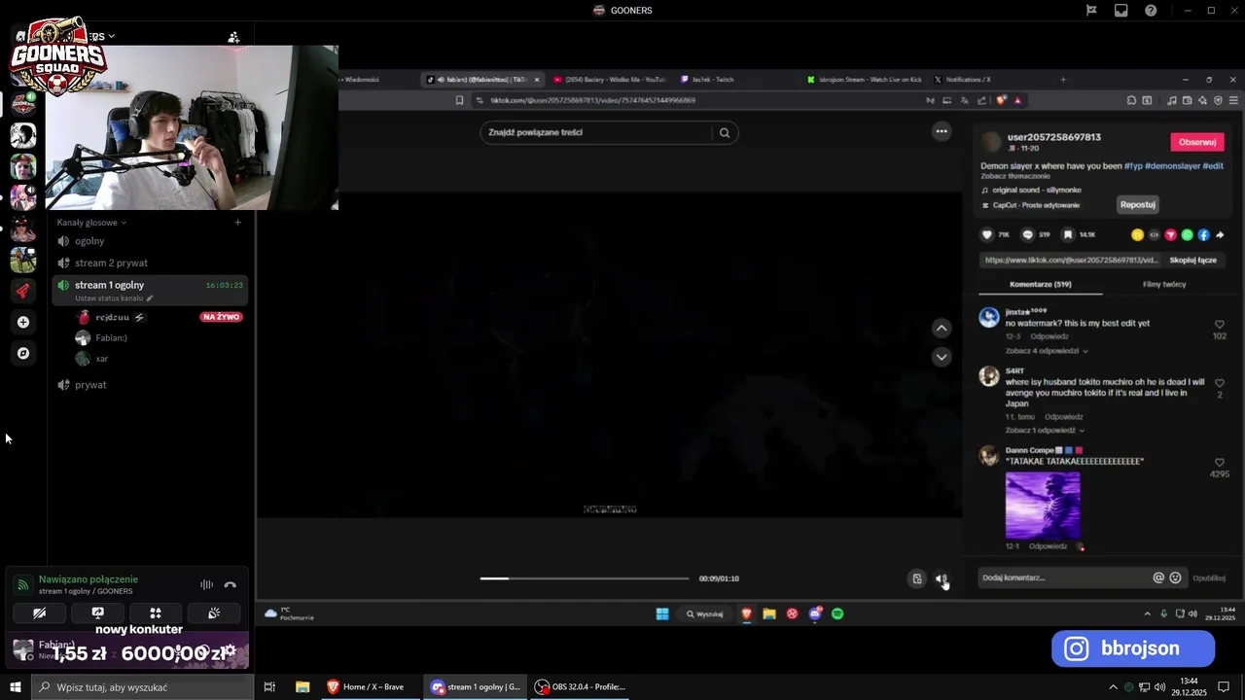Viewport: 1245px width, 700px height.
Task: Click the Discord share screen button
Action: (97, 612)
